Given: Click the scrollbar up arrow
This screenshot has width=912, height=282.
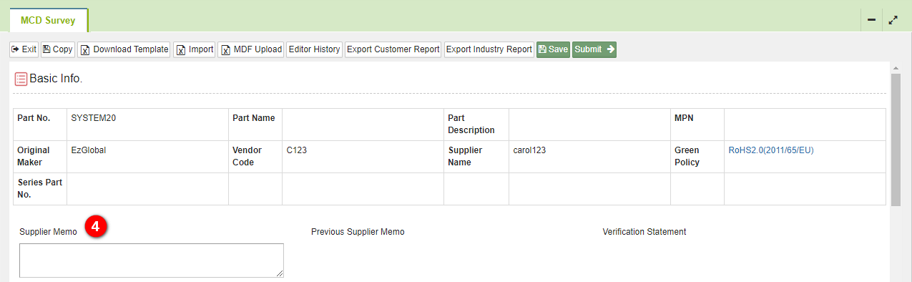Looking at the screenshot, I should coord(896,67).
